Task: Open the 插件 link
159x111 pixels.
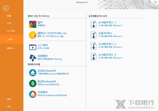Action: (x=40, y=22)
